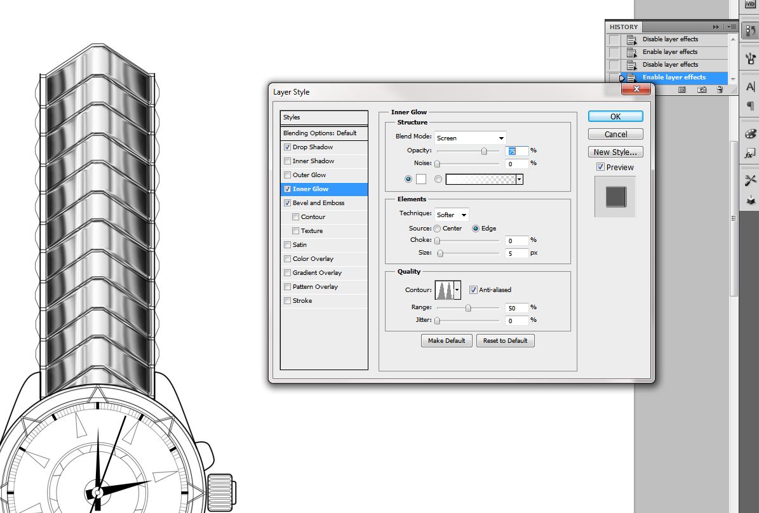This screenshot has height=513, width=759.
Task: Select Blending Options: Default entry
Action: pyautogui.click(x=320, y=133)
